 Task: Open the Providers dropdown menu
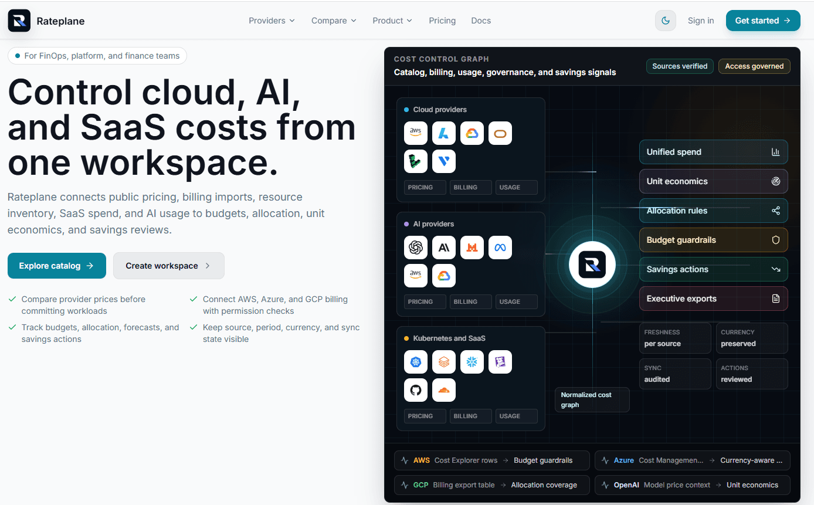click(272, 21)
